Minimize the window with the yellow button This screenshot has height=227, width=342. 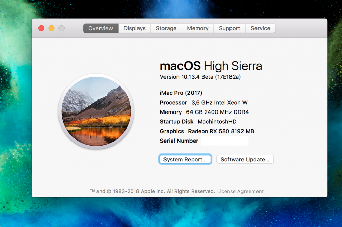point(52,28)
